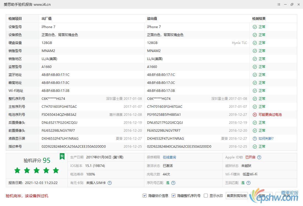Select Wi-Fi address 48:BF:6B:80:17:3B in 读出值 column

click(161, 91)
